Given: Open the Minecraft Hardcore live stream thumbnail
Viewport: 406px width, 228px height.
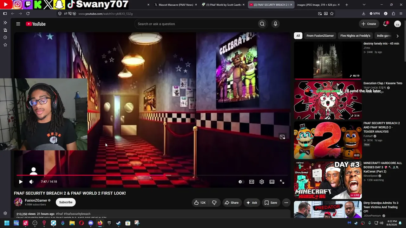Looking at the screenshot, I should point(328,180).
